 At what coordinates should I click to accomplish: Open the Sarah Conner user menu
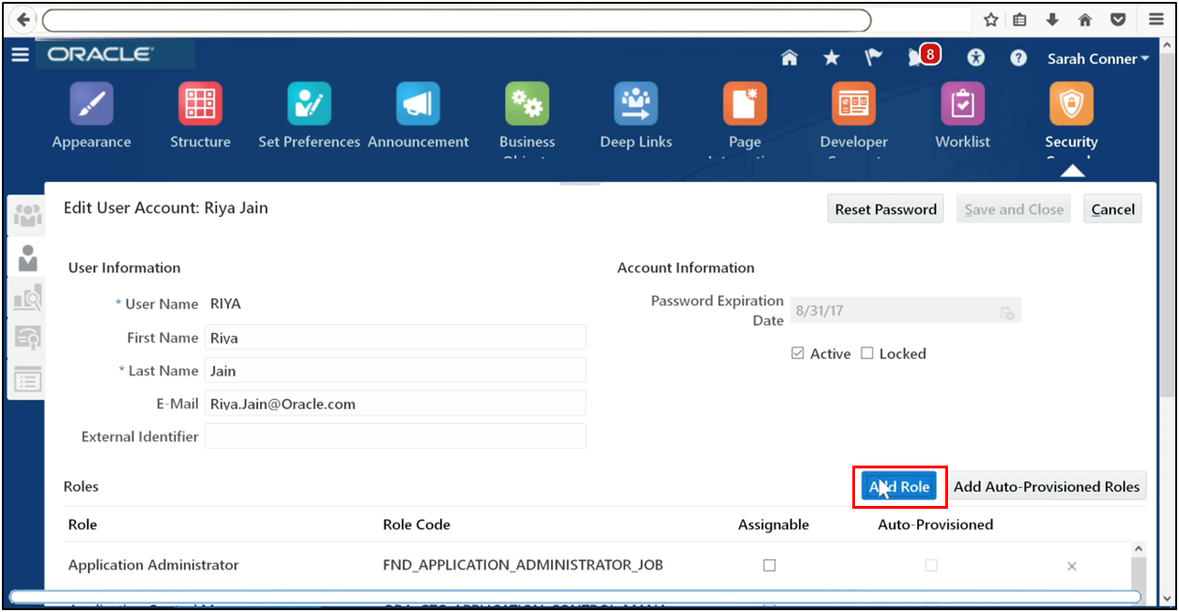click(1096, 57)
